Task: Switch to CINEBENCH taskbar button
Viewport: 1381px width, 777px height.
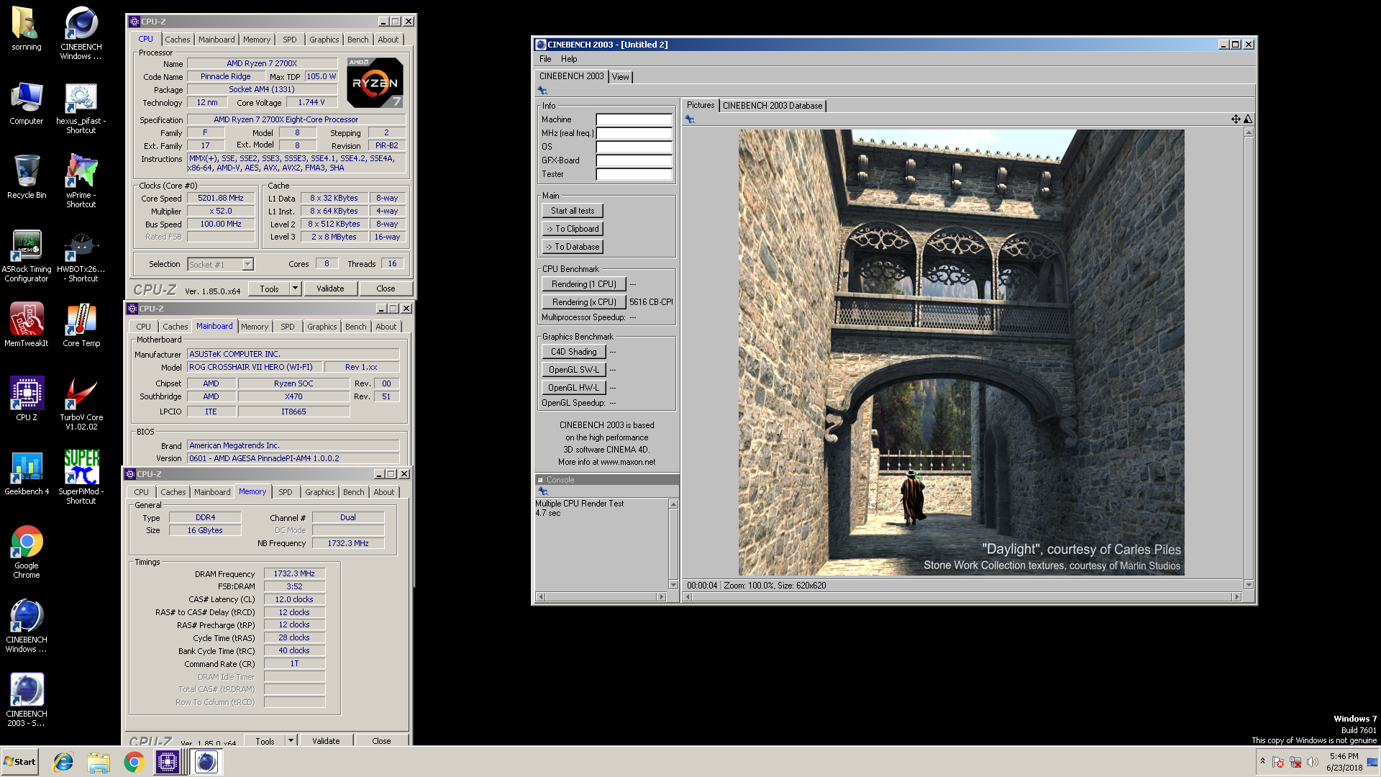Action: tap(206, 762)
